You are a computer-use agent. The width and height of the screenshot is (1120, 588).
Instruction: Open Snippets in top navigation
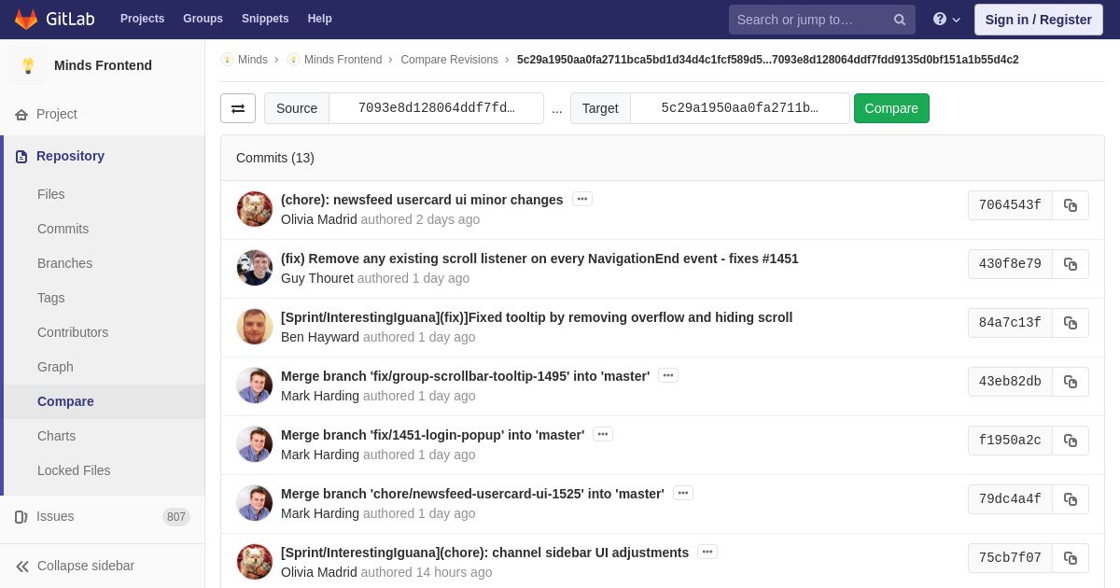pyautogui.click(x=265, y=19)
